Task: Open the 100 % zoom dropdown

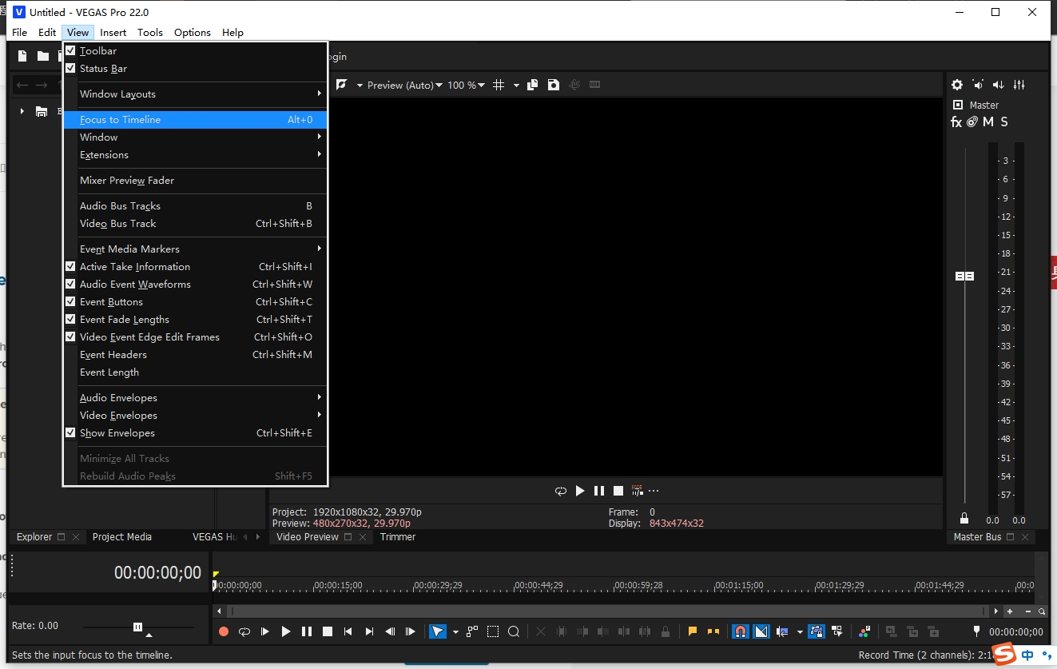Action: [x=466, y=85]
